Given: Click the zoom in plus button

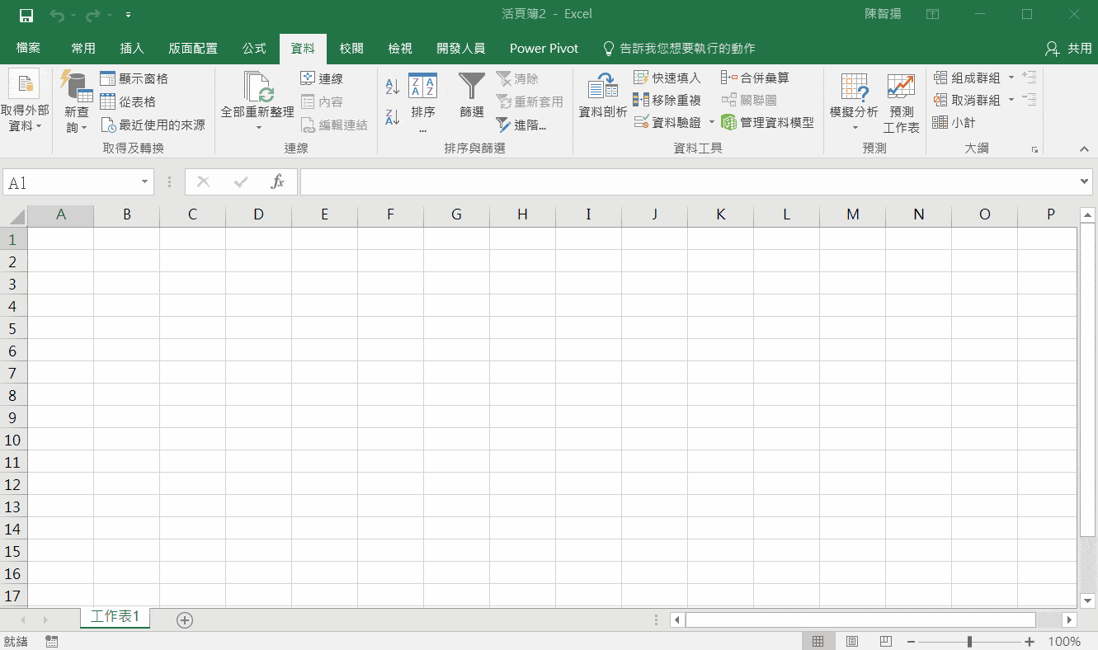Looking at the screenshot, I should click(1029, 642).
